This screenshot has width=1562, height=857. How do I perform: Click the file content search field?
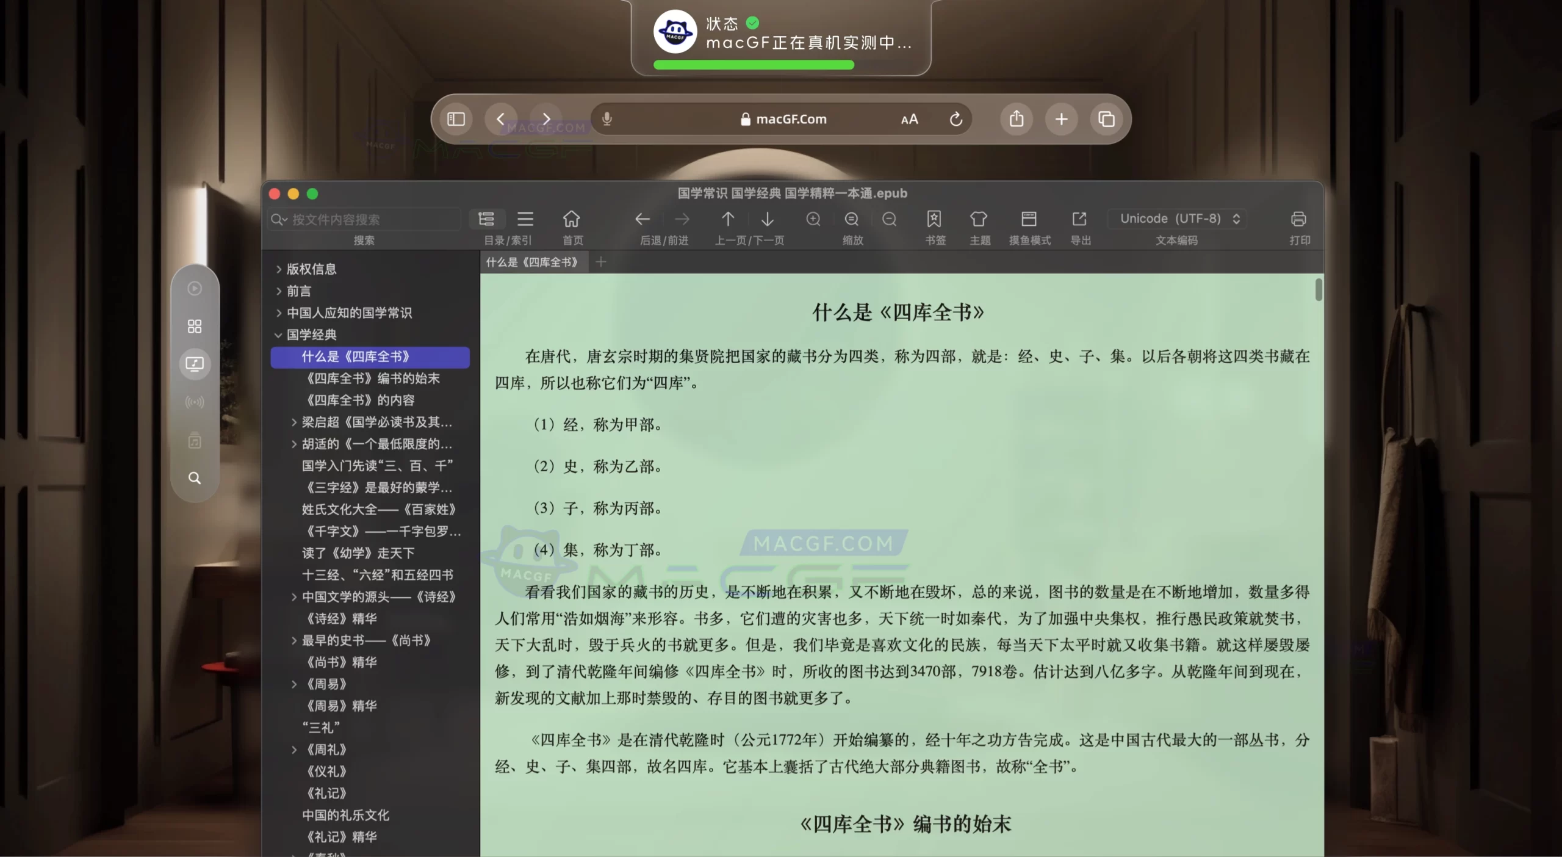point(363,219)
